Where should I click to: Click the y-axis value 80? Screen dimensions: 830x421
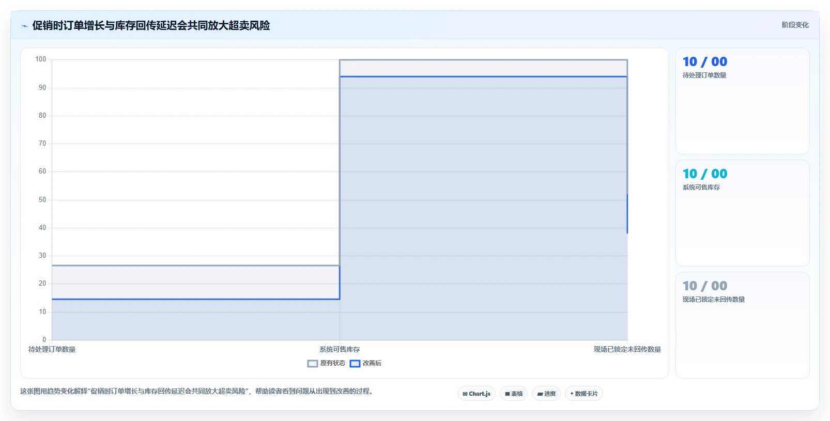(42, 116)
